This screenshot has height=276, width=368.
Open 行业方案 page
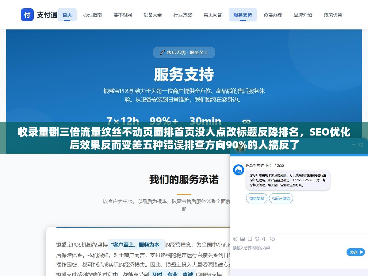pos(182,15)
